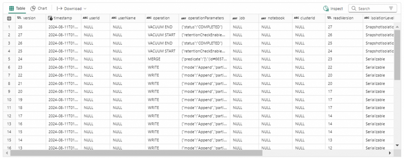Click the Inspect button
This screenshot has height=159, width=404.
333,8
